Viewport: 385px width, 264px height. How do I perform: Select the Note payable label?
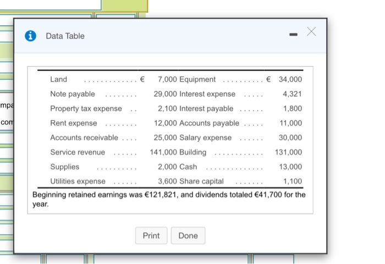(x=73, y=94)
